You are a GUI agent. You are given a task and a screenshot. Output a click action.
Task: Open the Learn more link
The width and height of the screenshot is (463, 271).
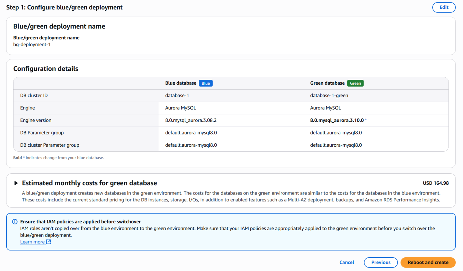coord(32,242)
